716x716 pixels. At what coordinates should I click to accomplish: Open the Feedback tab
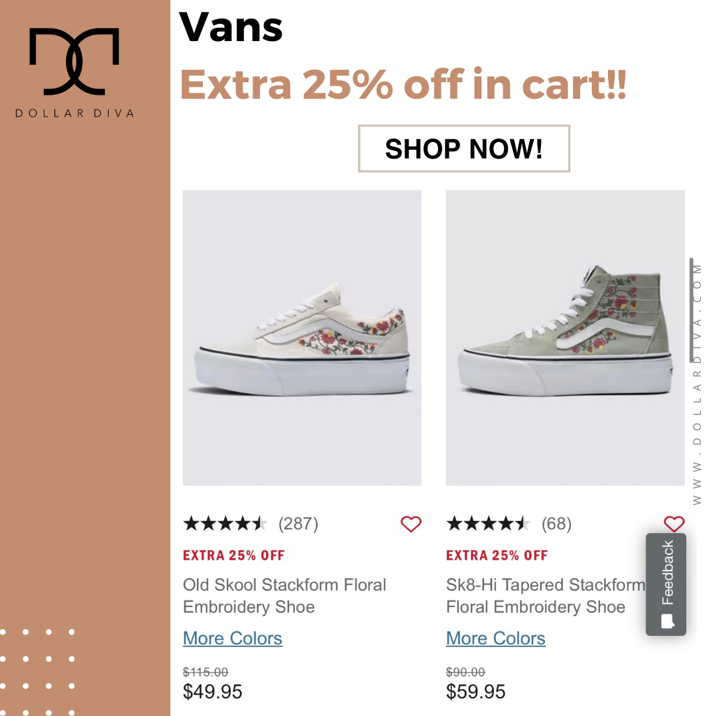point(666,584)
